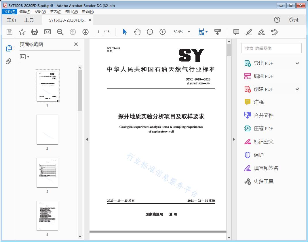
Task: Click the 登录 sign-in button
Action: tap(293, 20)
